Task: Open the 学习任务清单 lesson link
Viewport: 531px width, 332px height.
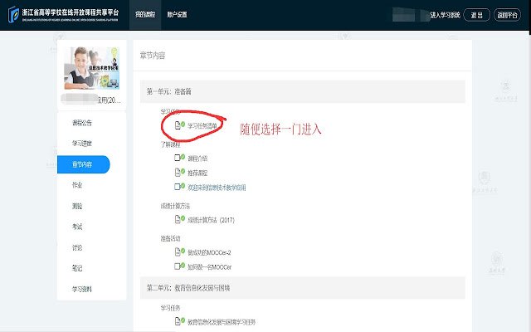Action: [202, 126]
